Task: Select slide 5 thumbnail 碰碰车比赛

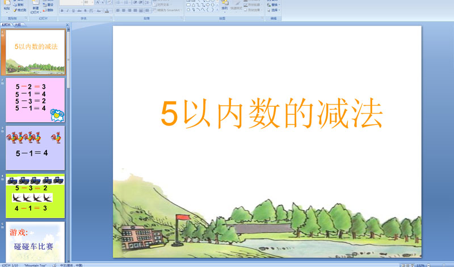Action: click(x=35, y=243)
